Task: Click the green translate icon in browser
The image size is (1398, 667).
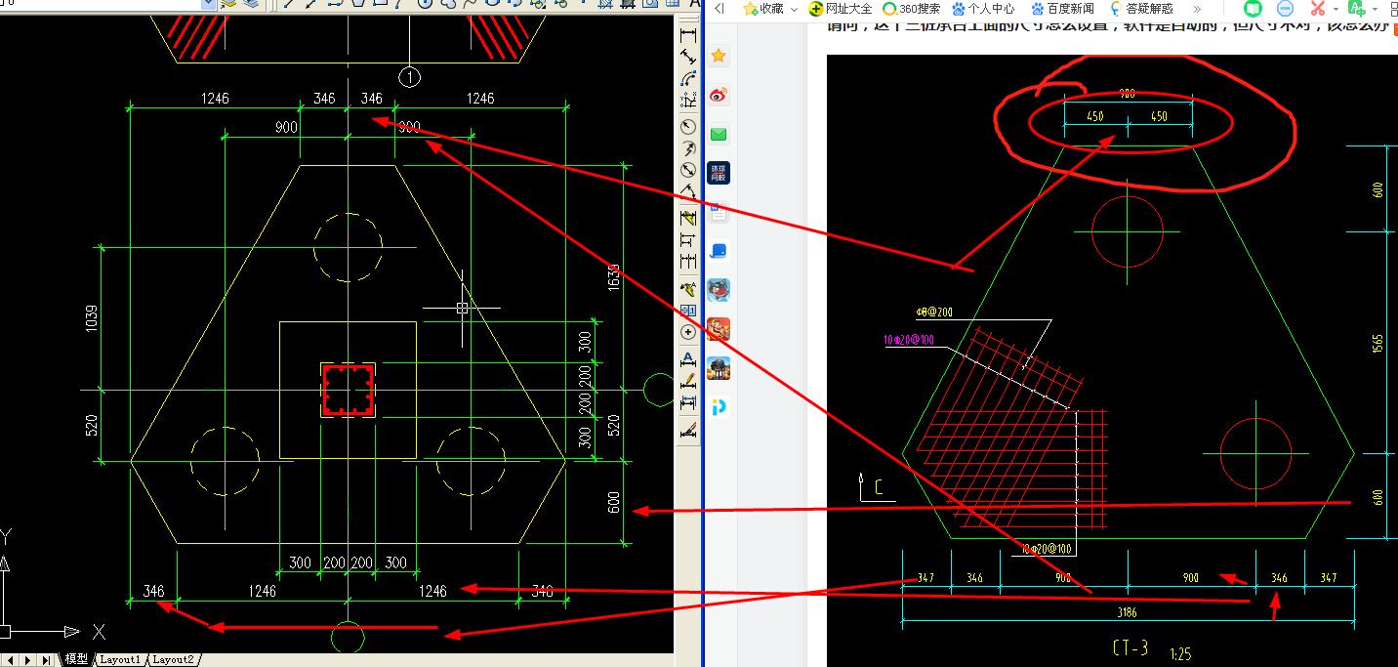Action: click(x=1358, y=8)
